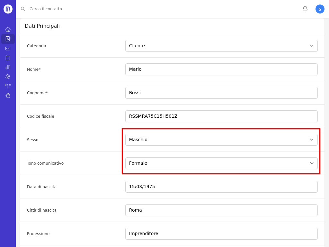Image resolution: width=329 pixels, height=247 pixels.
Task: Open the contacts icon in sidebar
Action: pyautogui.click(x=8, y=39)
